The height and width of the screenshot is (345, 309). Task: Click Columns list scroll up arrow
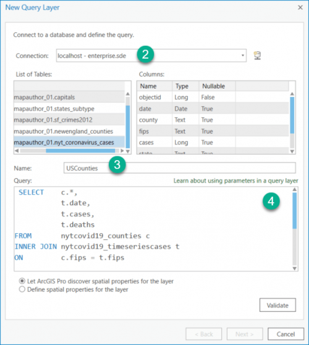tap(292, 94)
